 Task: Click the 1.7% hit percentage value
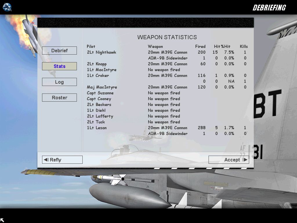(229, 128)
